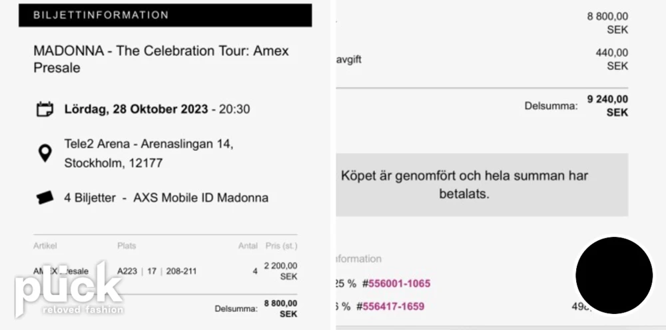This screenshot has width=666, height=330.
Task: Click the date Lördag, 28 Oktober 2023
Action: point(136,109)
